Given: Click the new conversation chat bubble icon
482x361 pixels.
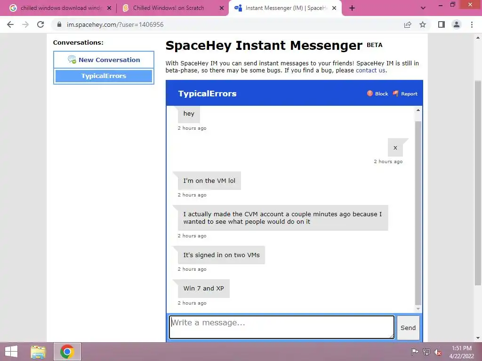Looking at the screenshot, I should click(72, 60).
